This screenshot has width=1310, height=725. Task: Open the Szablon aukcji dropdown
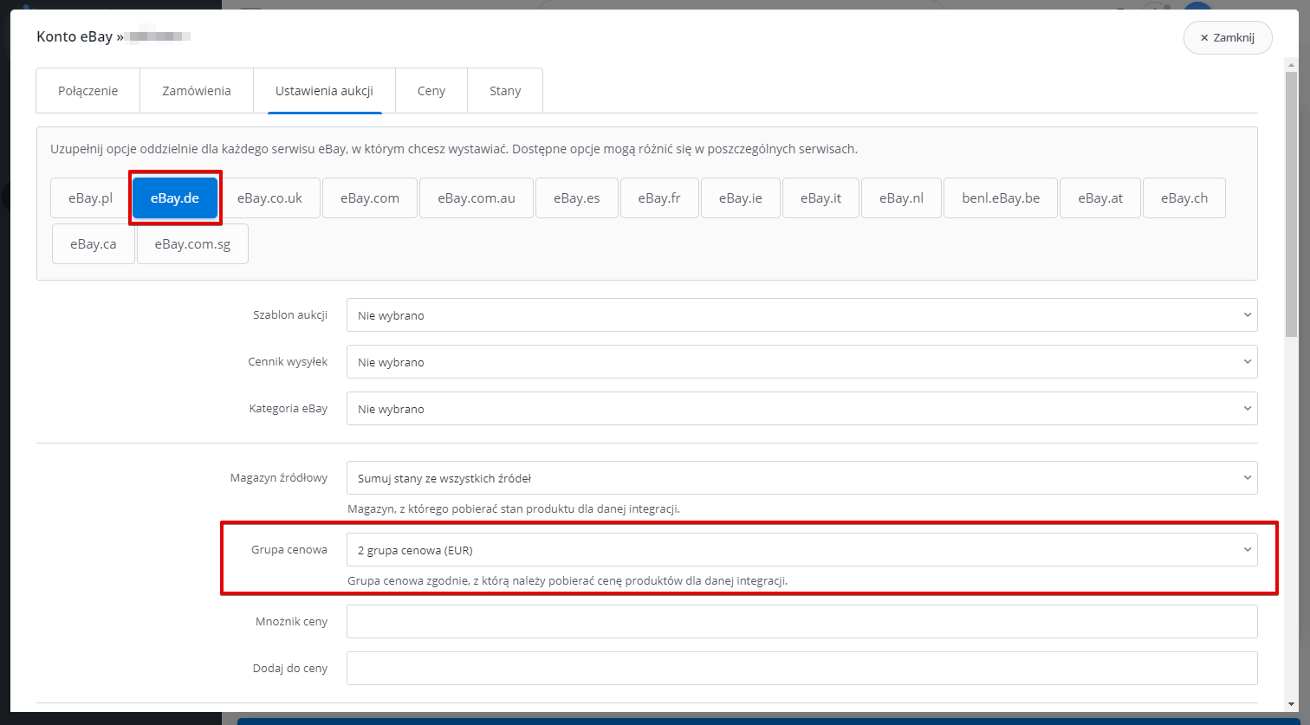click(x=801, y=315)
